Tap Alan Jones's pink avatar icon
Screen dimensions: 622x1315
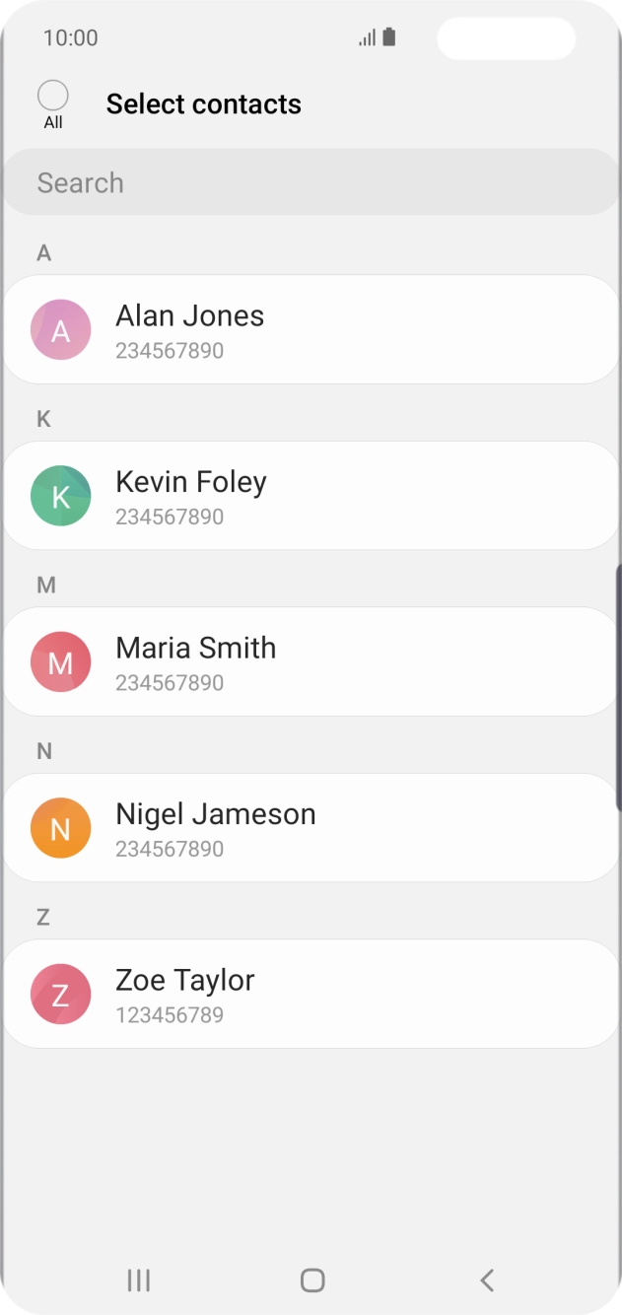pos(61,330)
